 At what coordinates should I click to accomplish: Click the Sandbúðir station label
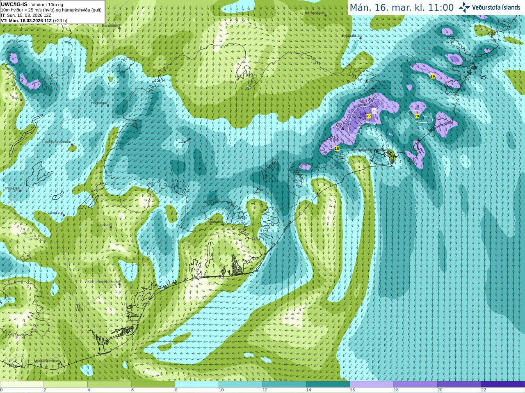pos(111,25)
